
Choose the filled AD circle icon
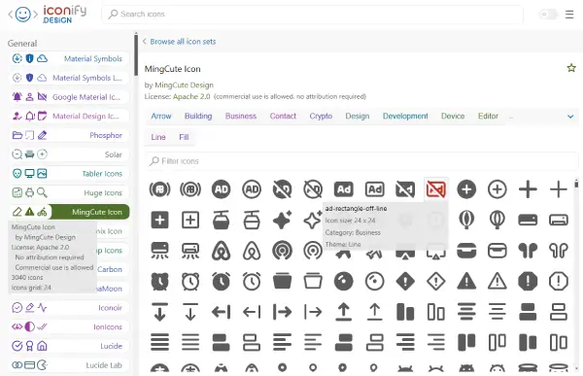coord(221,189)
